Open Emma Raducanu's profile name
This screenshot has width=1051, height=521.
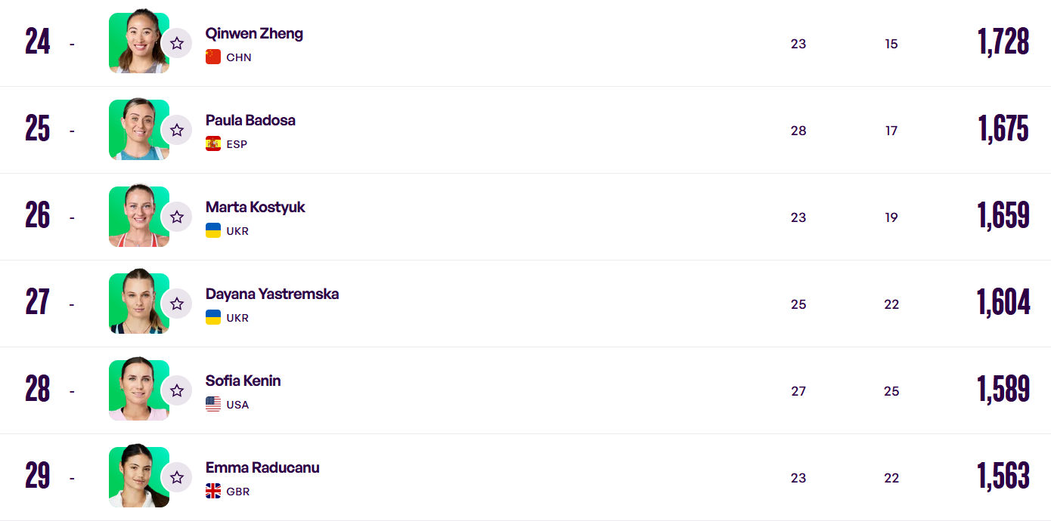(262, 467)
